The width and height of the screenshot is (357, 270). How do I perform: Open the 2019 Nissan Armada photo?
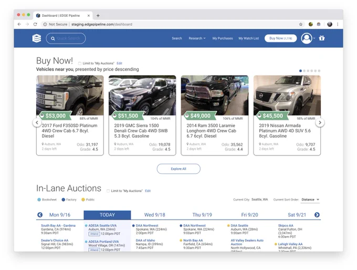click(x=287, y=95)
